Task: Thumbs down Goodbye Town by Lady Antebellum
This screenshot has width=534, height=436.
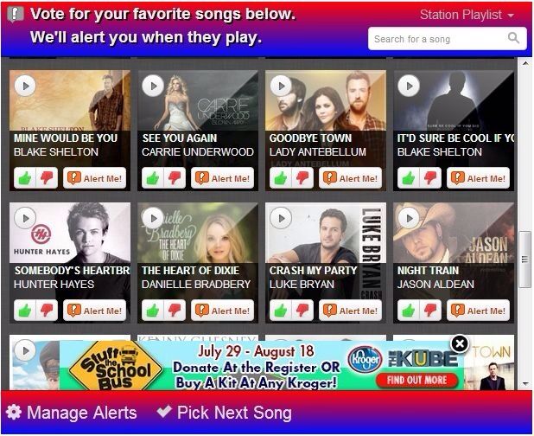Action: (x=302, y=178)
